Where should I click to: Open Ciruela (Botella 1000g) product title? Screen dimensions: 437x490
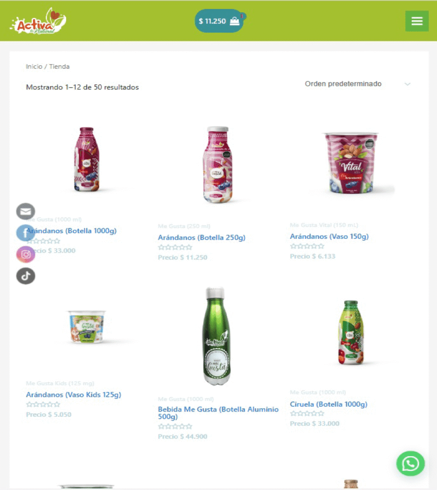328,404
